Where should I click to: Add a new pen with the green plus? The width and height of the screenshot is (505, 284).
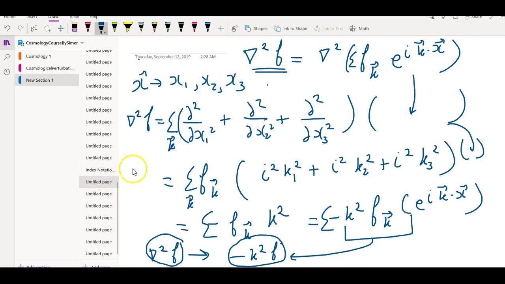click(x=221, y=28)
